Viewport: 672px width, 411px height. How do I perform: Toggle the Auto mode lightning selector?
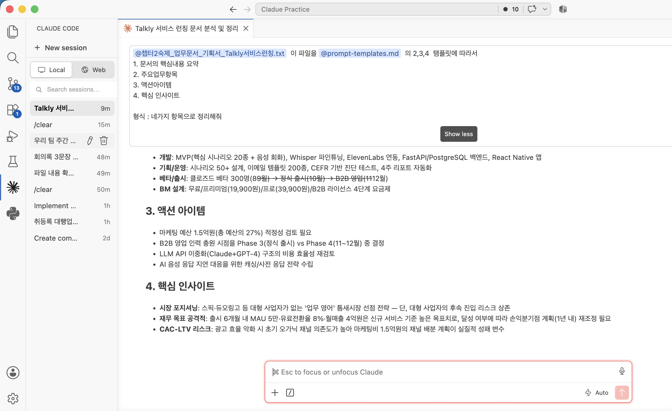pos(597,392)
